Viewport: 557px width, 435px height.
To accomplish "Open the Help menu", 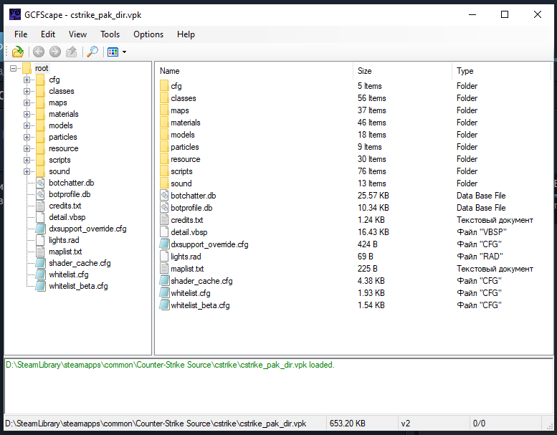I will [x=186, y=34].
